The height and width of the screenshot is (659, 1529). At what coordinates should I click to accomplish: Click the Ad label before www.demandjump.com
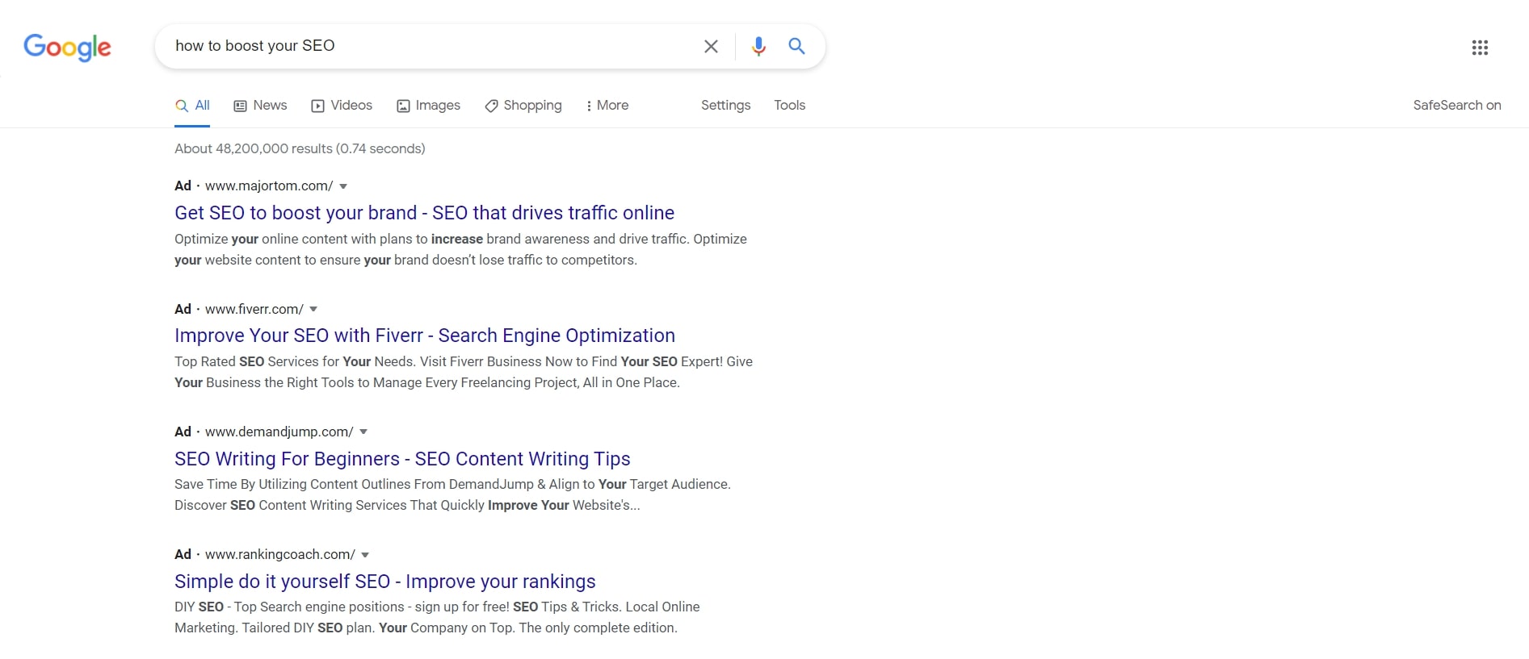tap(183, 432)
